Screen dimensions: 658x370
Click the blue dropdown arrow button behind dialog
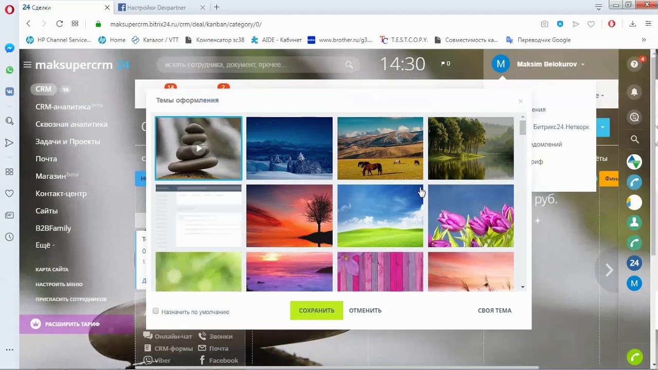(602, 127)
